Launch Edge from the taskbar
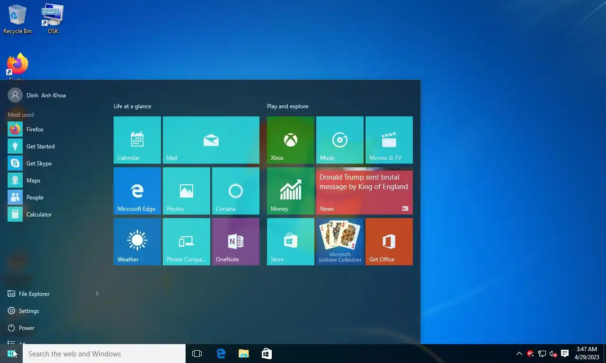The width and height of the screenshot is (606, 363). [221, 354]
